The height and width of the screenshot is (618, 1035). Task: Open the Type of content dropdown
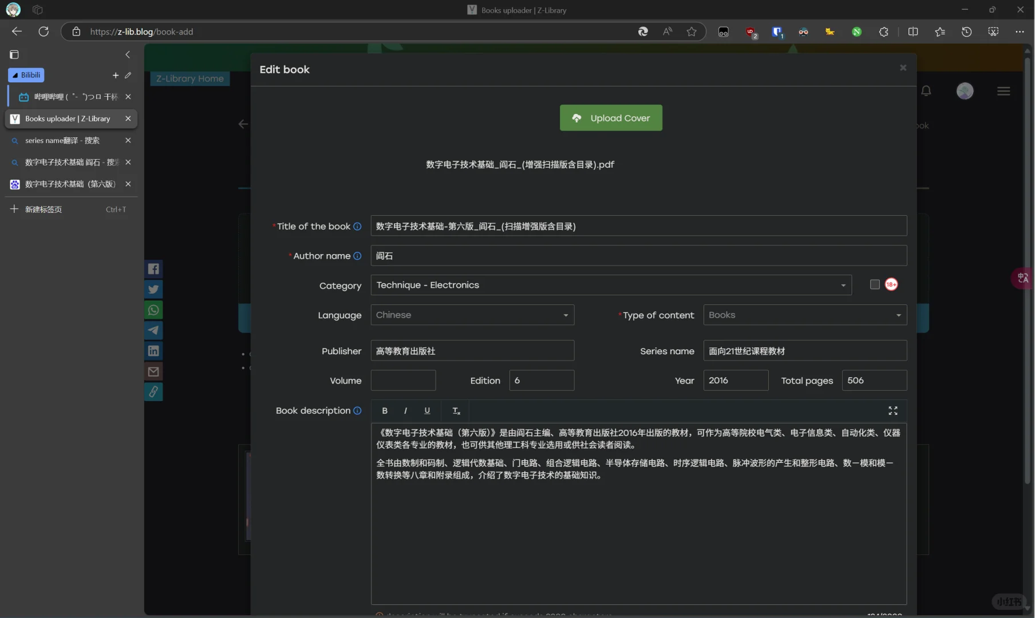(x=805, y=315)
